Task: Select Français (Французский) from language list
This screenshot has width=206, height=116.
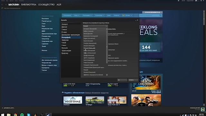Action: (90, 43)
